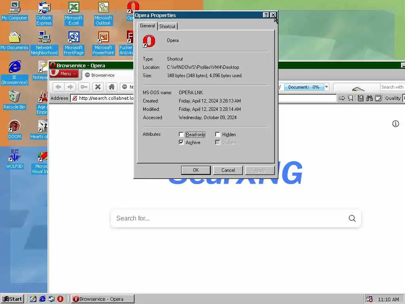Select Microsoft Outlook desktop shortcut
The height and width of the screenshot is (304, 405).
(x=103, y=13)
